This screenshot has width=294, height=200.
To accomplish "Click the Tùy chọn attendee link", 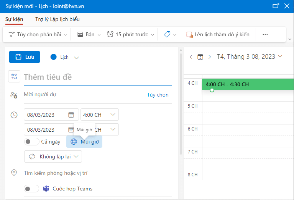I will (158, 95).
